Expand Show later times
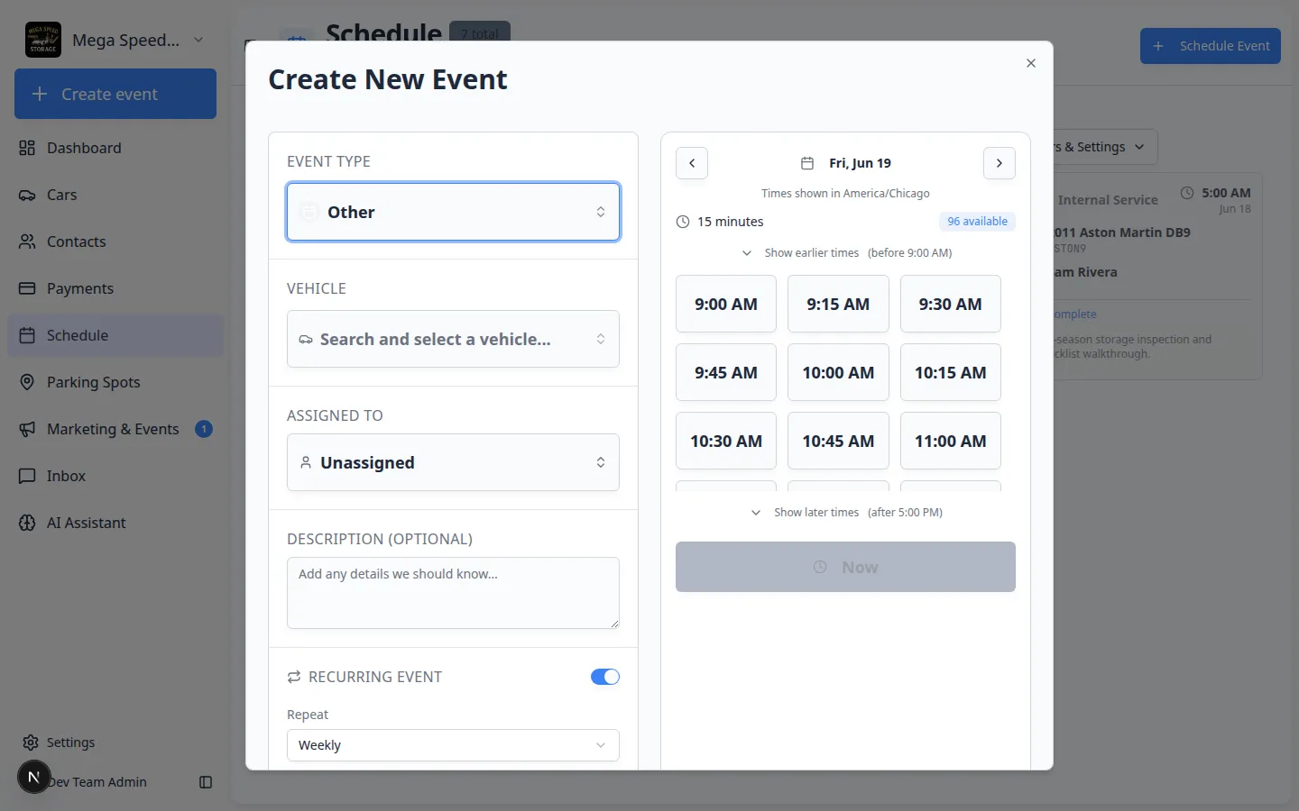 click(845, 513)
